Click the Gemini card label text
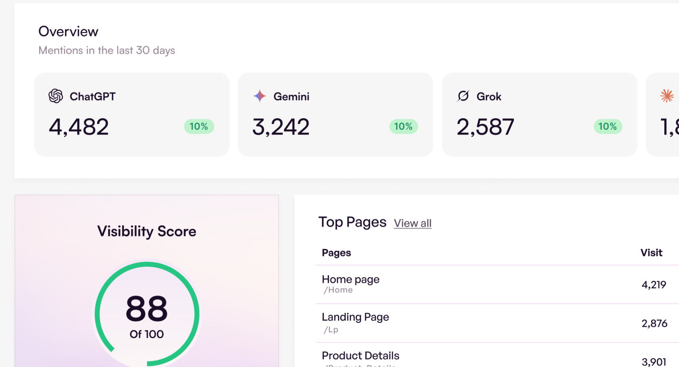Image resolution: width=679 pixels, height=367 pixels. point(291,96)
